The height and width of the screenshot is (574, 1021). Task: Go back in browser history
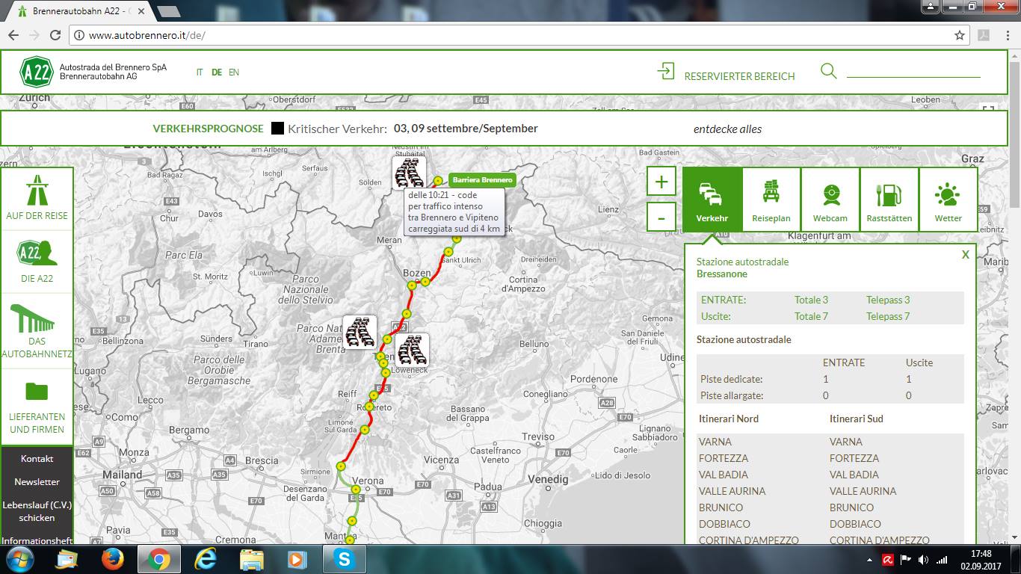13,35
